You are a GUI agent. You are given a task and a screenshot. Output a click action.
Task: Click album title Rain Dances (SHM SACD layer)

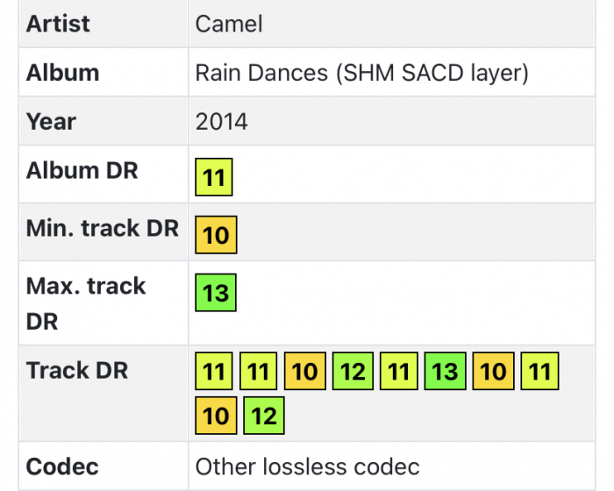(361, 72)
